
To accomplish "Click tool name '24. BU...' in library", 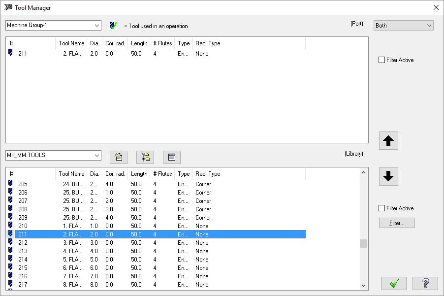I will click(73, 184).
